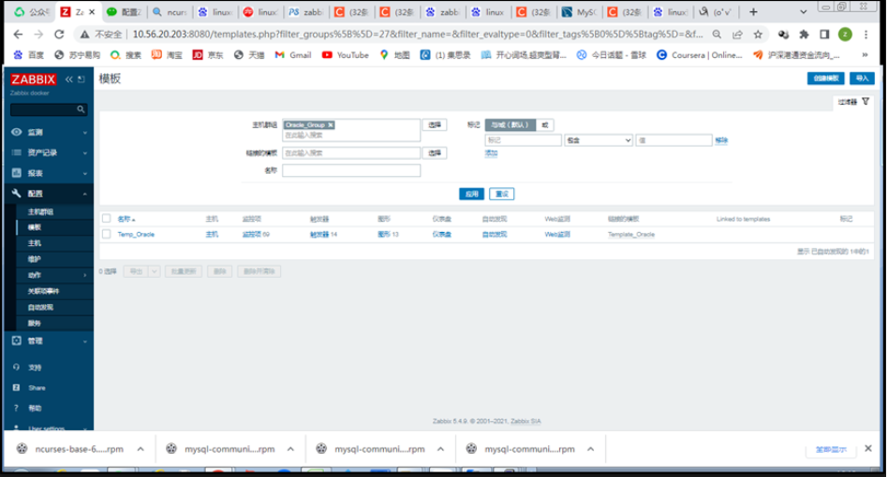Open the green Chrome profile avatar

[x=845, y=35]
